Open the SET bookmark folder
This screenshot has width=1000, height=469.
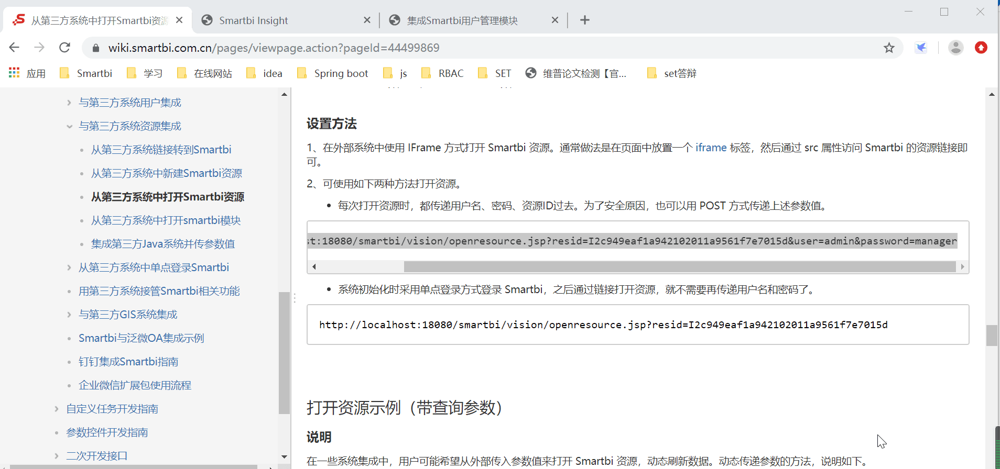pos(494,73)
